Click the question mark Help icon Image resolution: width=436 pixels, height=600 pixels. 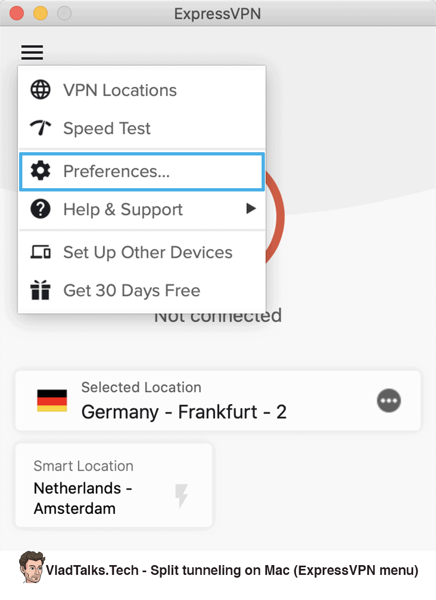pos(40,209)
